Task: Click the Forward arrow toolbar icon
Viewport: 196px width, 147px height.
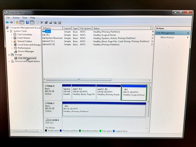Action: pos(11,22)
